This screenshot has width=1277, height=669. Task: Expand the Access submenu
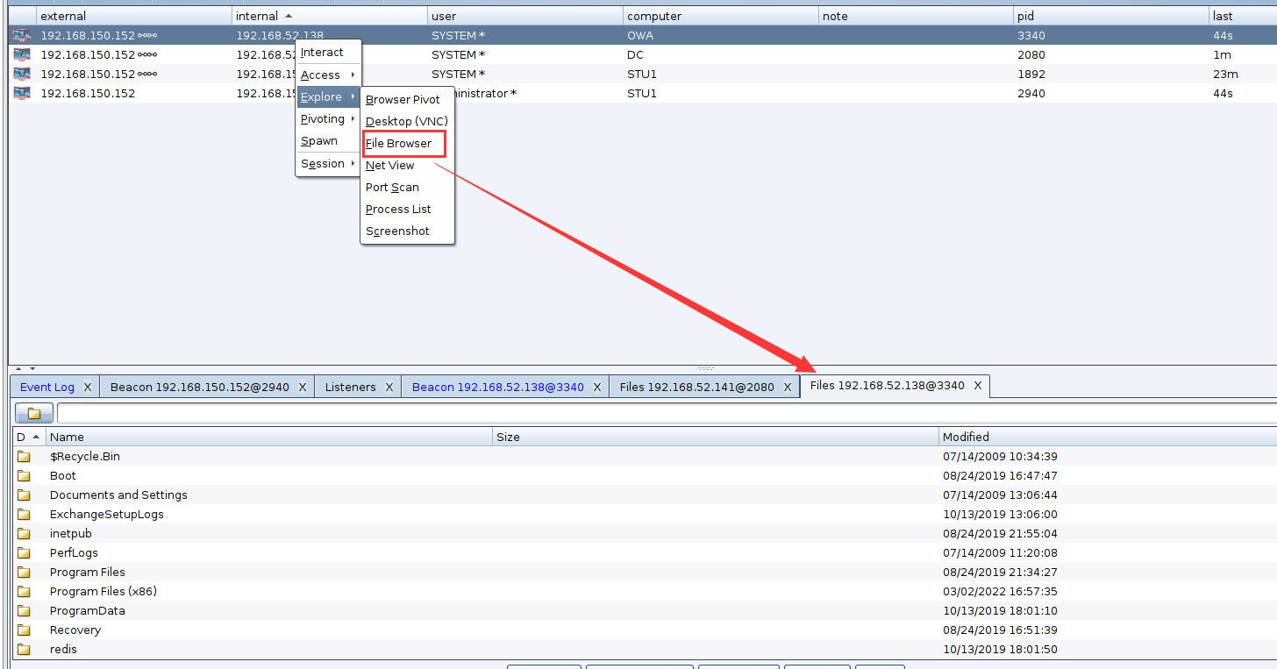[328, 75]
